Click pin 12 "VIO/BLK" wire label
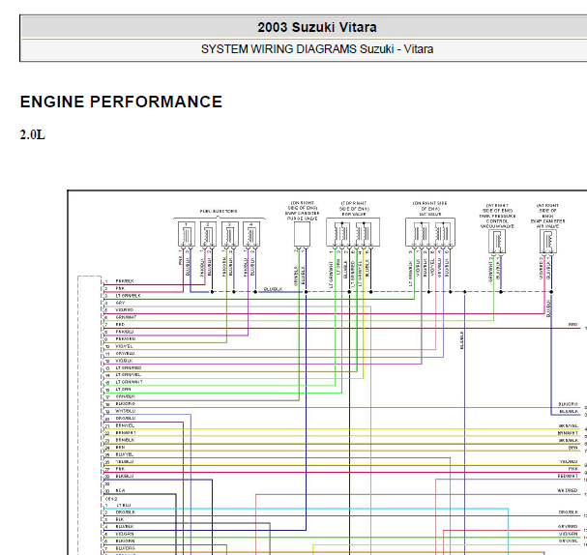587x555 pixels. (124, 361)
